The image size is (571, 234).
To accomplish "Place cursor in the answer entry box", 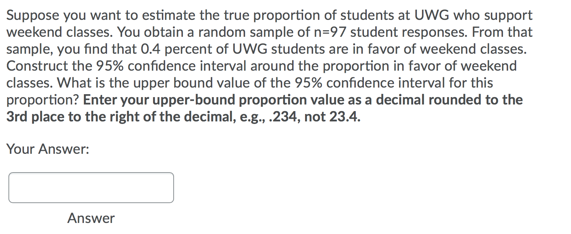I will tap(91, 187).
